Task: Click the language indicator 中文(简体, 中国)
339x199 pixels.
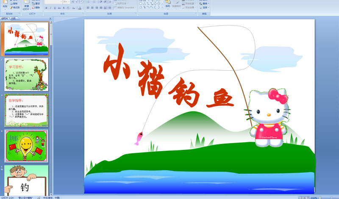Action: (x=51, y=198)
